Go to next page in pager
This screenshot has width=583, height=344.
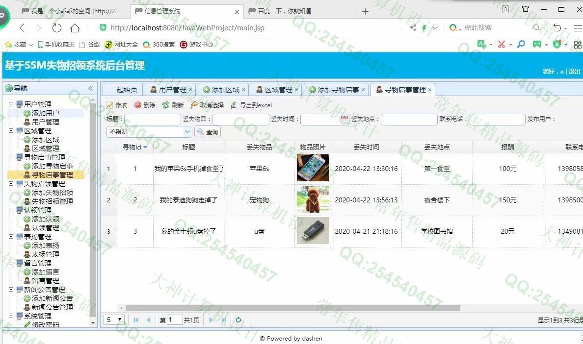coord(211,320)
